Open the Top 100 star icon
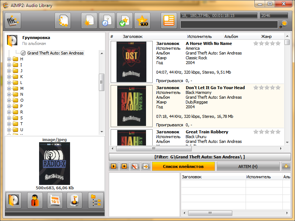 coord(142,21)
